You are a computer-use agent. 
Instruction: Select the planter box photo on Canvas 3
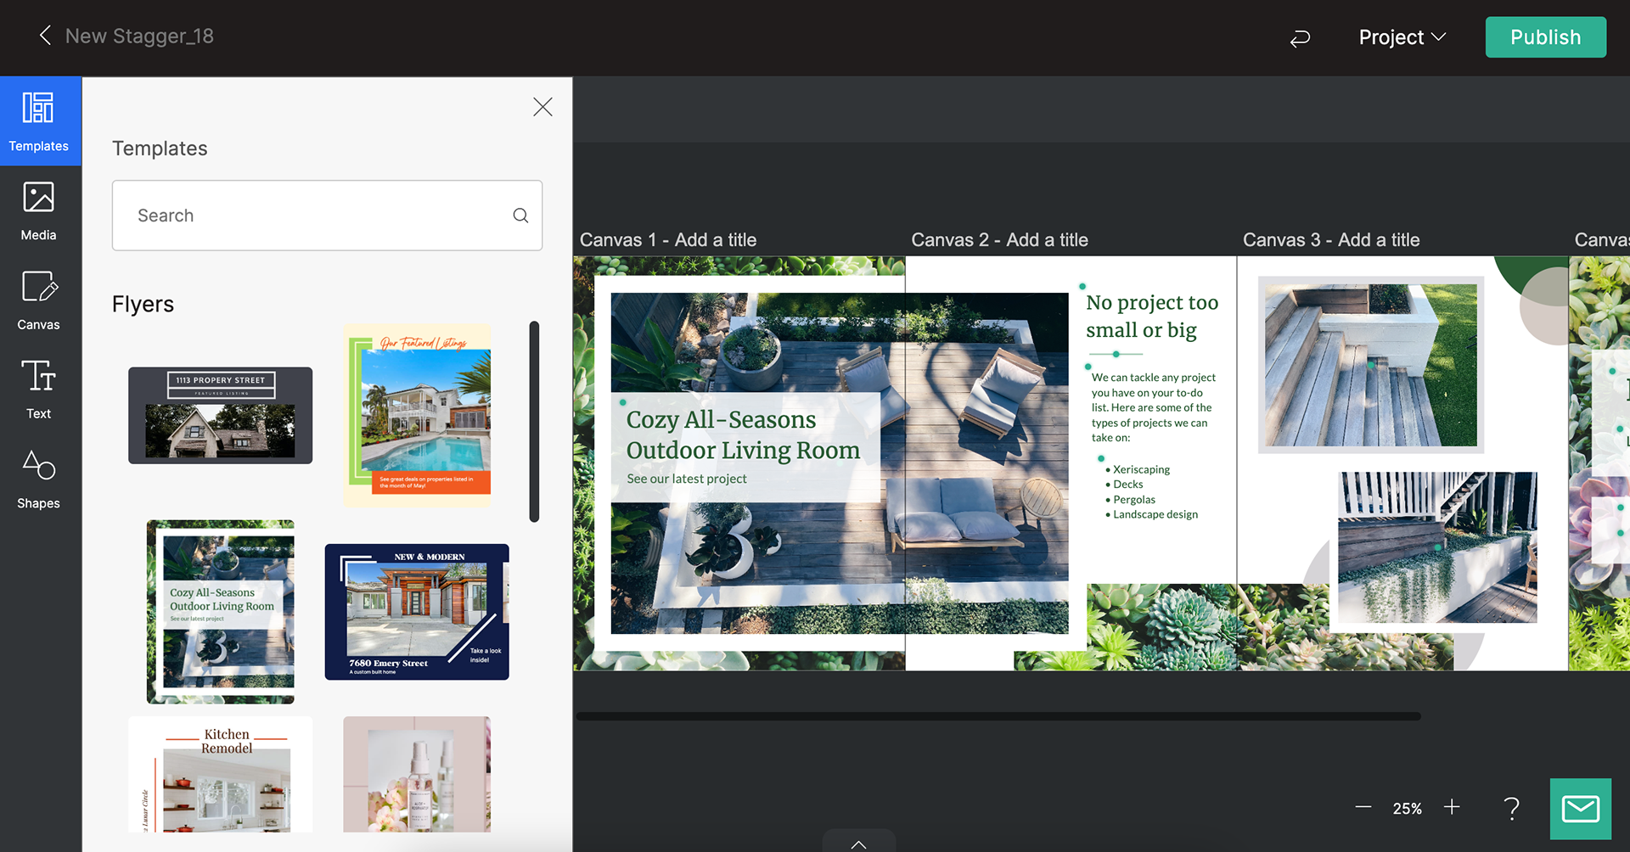click(1437, 547)
